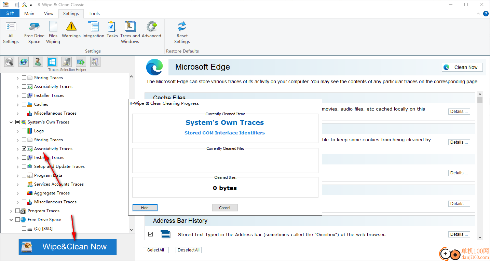Switch to the View ribbon tab
Image resolution: width=490 pixels, height=261 pixels.
point(49,13)
